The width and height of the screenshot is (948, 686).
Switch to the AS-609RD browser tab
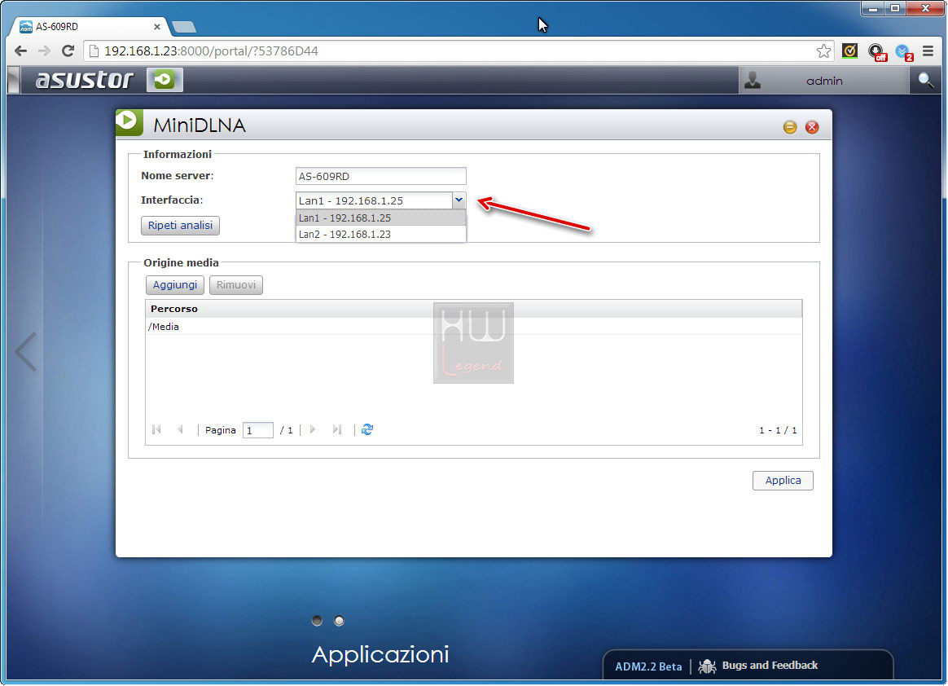(88, 27)
